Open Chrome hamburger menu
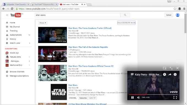The width and height of the screenshot is (187, 105). (x=184, y=9)
